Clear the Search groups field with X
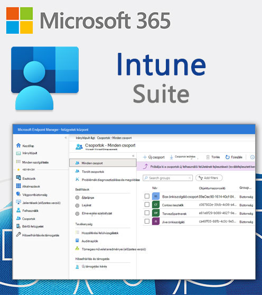The image size is (262, 295). click(190, 178)
